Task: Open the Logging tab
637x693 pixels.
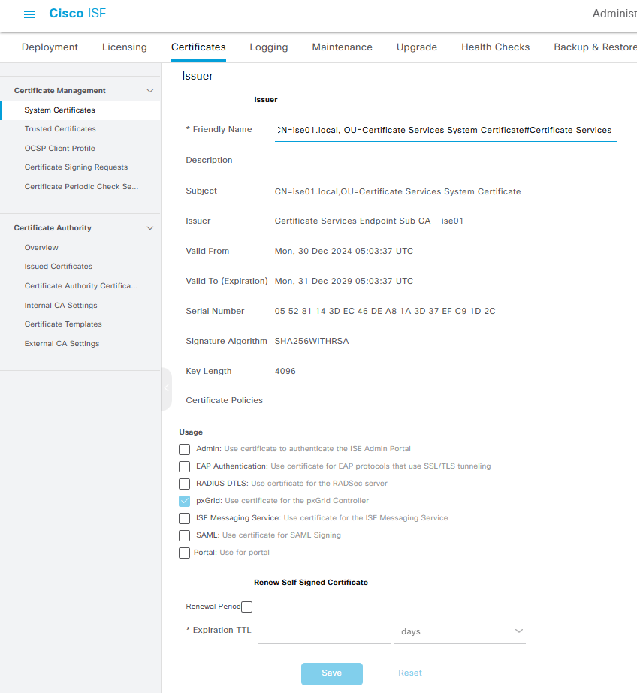Action: (269, 47)
